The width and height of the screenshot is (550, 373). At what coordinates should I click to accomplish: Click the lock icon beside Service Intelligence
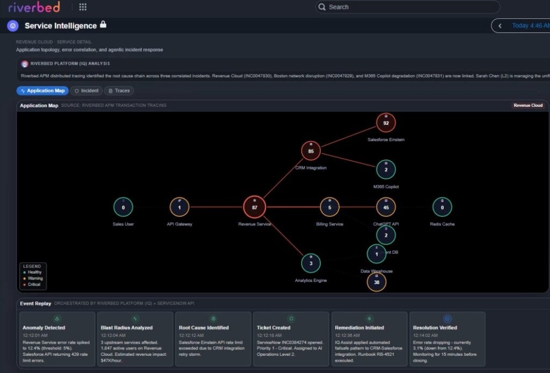point(103,24)
